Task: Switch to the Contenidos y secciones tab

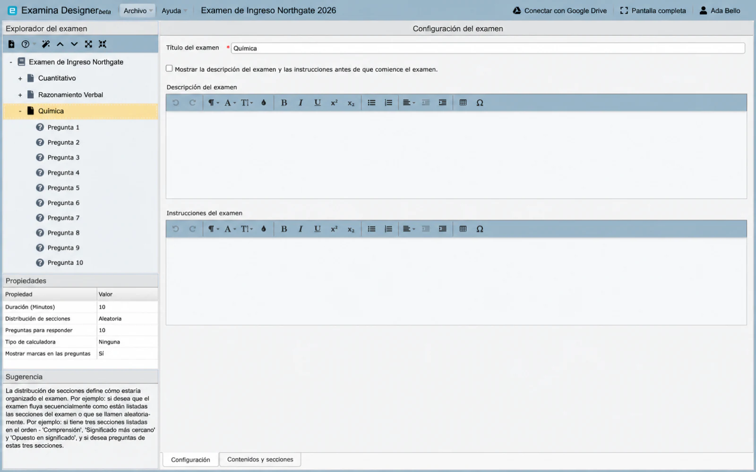Action: coord(260,459)
